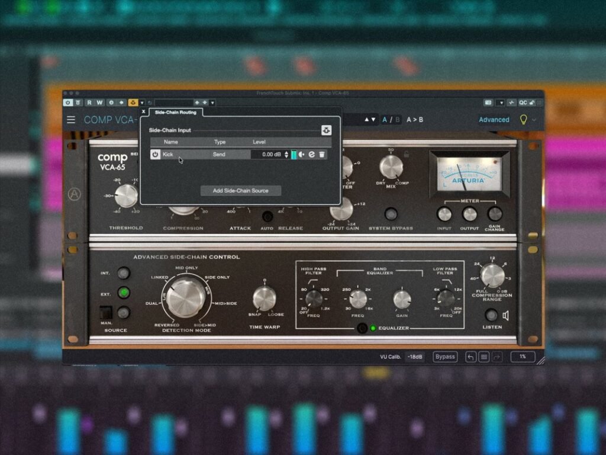Screen dimensions: 606x455
Task: Toggle the Listen button
Action: pyautogui.click(x=491, y=315)
